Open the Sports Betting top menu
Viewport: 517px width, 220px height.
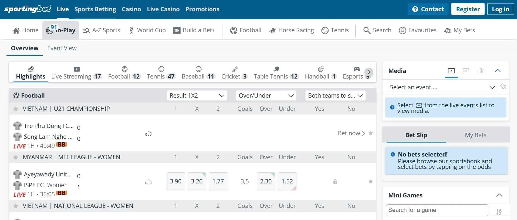coord(95,9)
